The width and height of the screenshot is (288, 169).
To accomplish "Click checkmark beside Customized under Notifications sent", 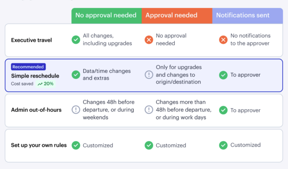I will click(223, 145).
